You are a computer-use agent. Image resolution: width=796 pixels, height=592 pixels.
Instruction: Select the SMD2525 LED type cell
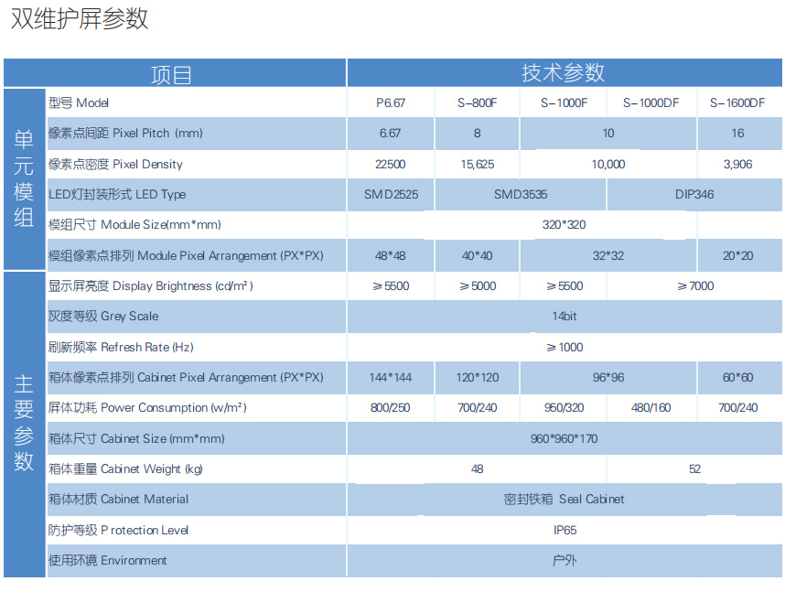pyautogui.click(x=391, y=195)
